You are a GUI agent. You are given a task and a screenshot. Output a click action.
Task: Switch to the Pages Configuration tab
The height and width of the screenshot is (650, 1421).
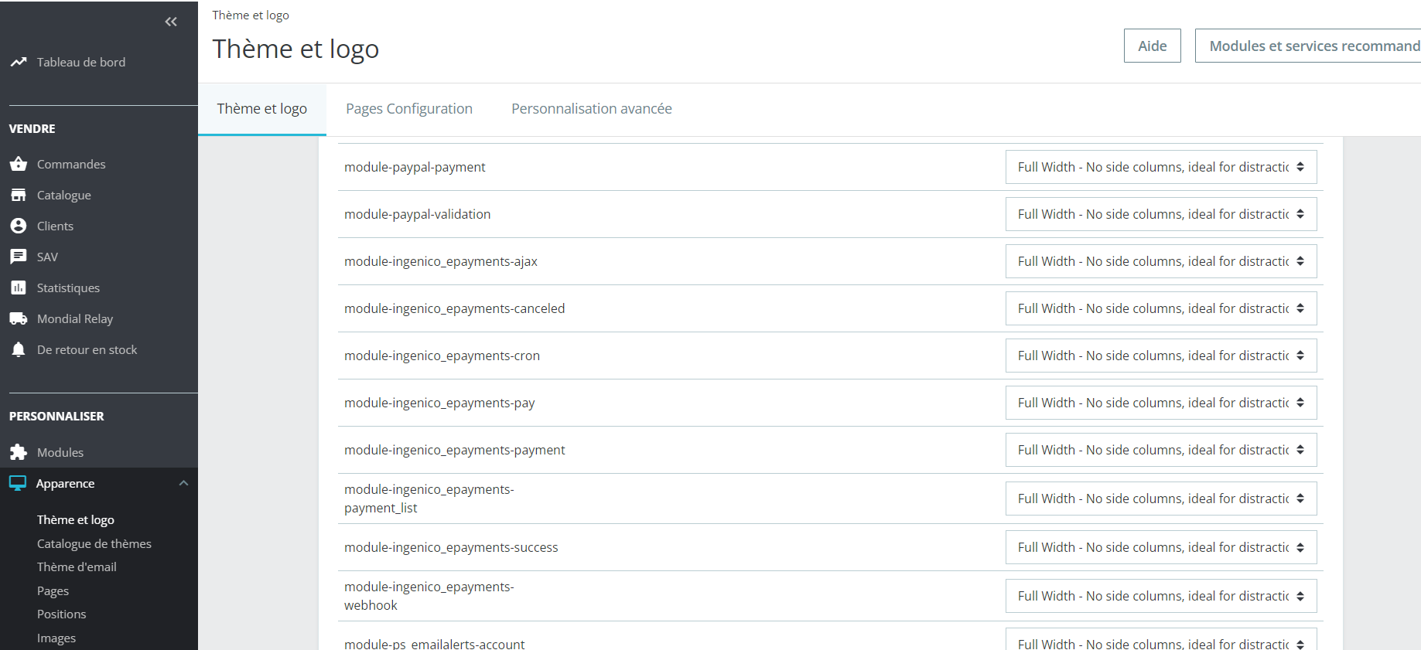click(409, 109)
